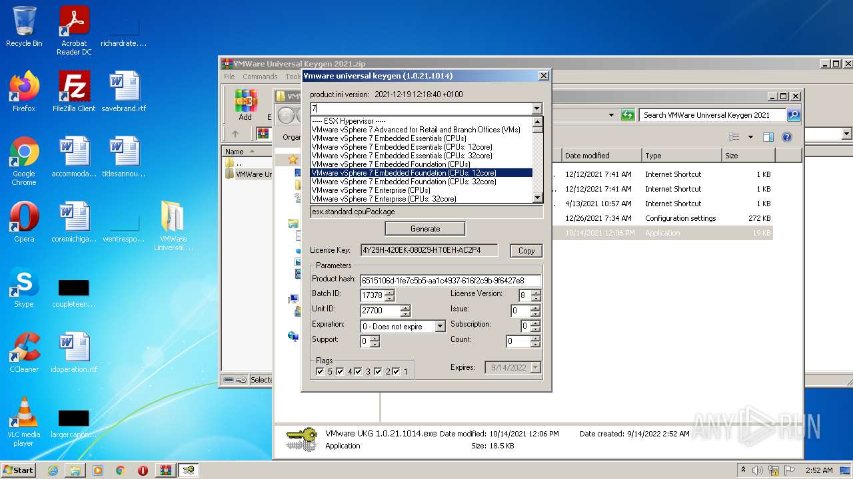Select the titlesannou... document icon
The width and height of the screenshot is (853, 479).
[124, 157]
